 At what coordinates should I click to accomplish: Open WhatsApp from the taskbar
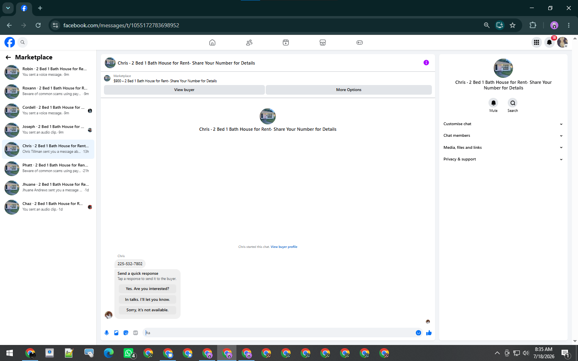128,353
